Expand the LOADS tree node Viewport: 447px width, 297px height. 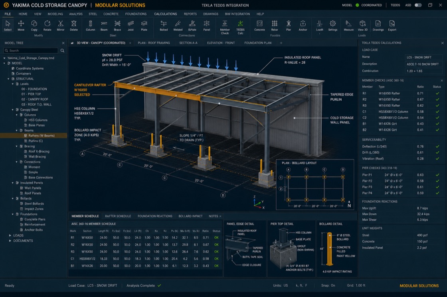pyautogui.click(x=10, y=236)
